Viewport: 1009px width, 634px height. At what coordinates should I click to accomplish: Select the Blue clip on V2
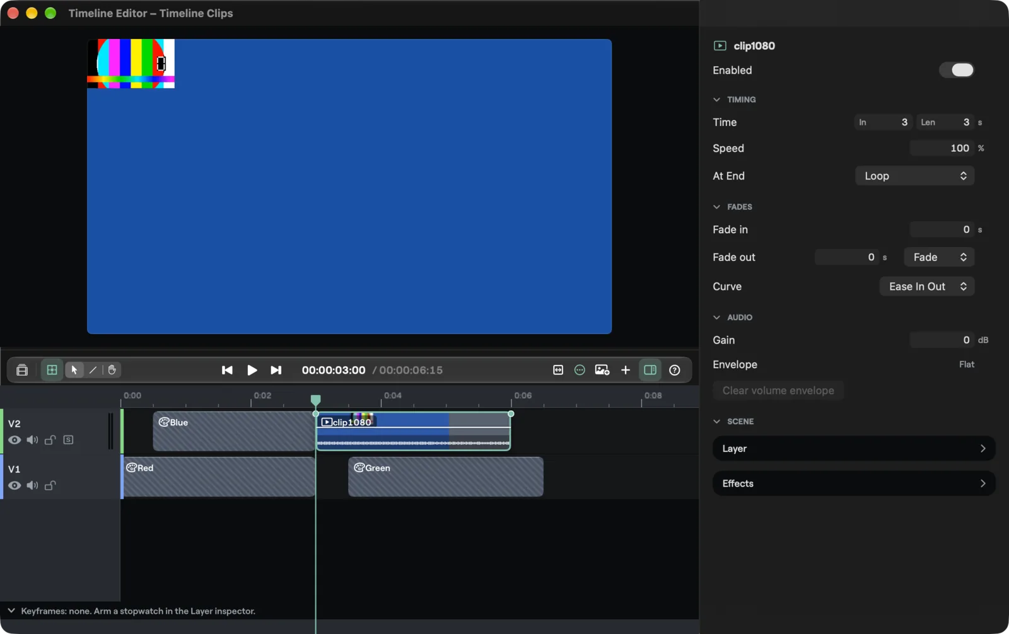pos(234,431)
